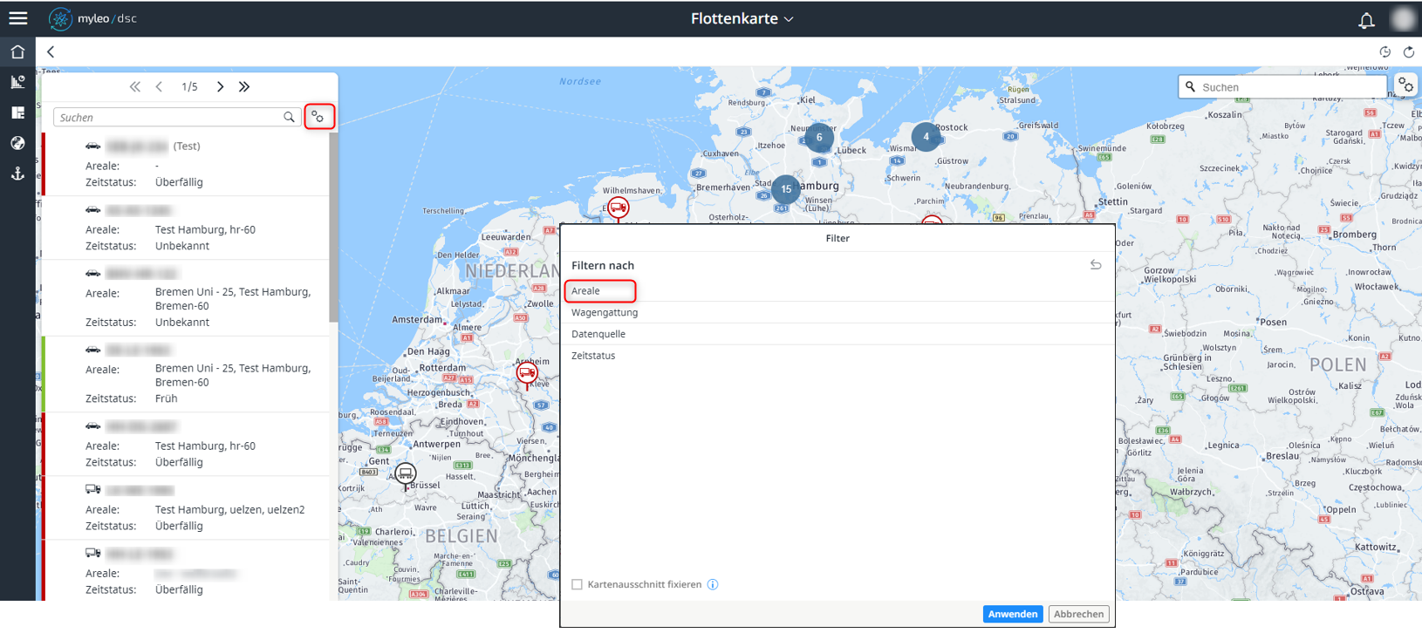Choose Wagengattung in the filter list
Screen dimensions: 1422x633
837,312
